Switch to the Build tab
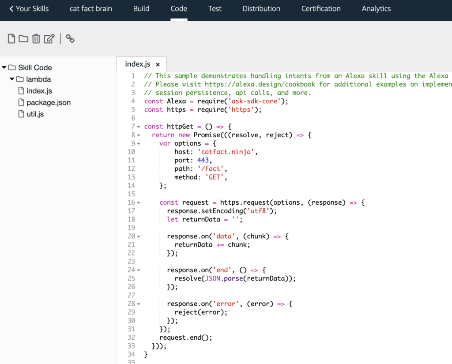Viewport: 452px width, 364px height. click(x=141, y=9)
